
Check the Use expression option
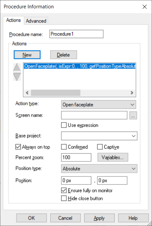[64, 125]
